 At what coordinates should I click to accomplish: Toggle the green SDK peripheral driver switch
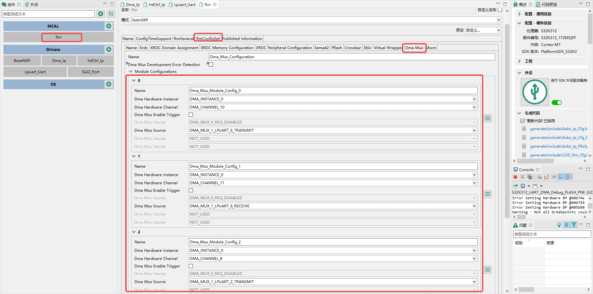click(x=557, y=102)
